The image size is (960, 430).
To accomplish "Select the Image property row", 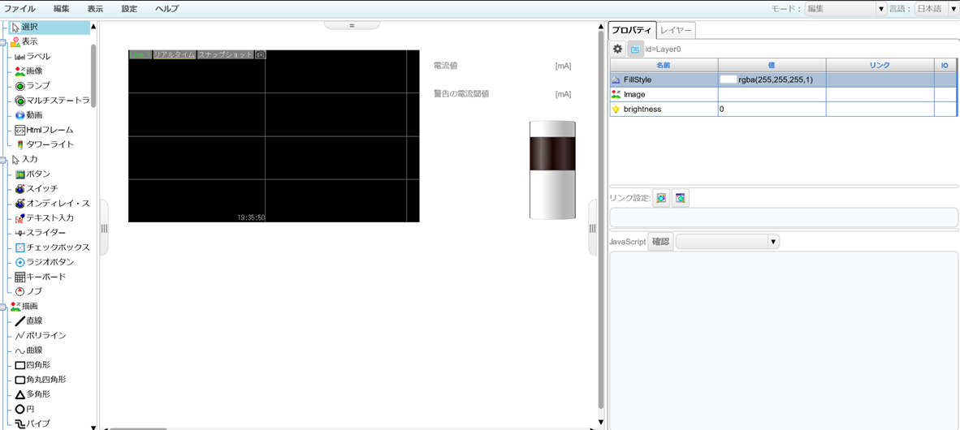I will (x=783, y=94).
